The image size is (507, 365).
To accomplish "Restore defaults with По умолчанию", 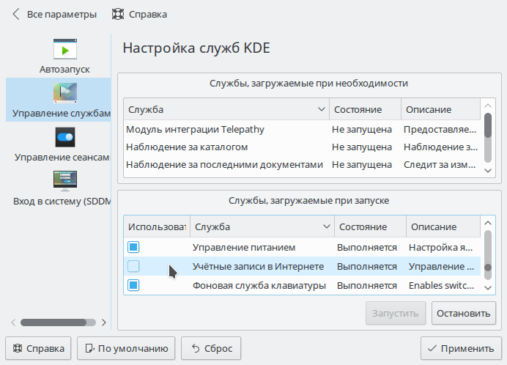I will 126,348.
